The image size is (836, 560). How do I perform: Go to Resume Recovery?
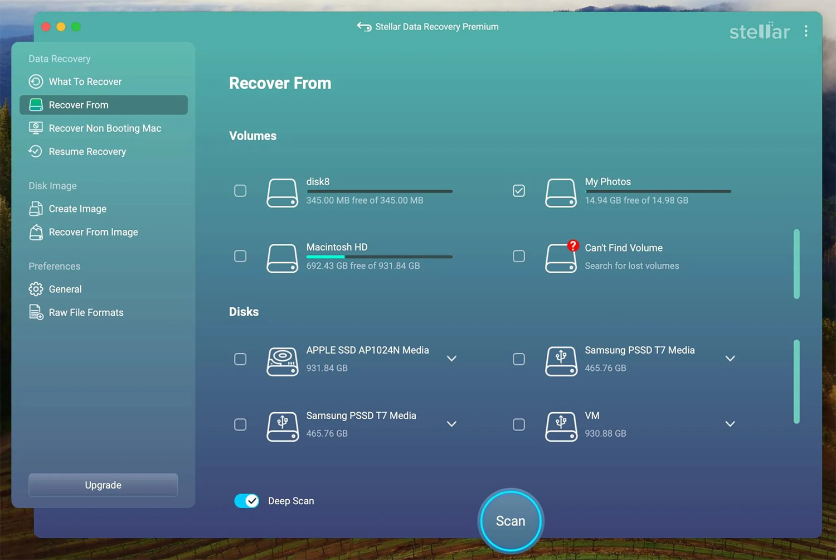point(103,152)
